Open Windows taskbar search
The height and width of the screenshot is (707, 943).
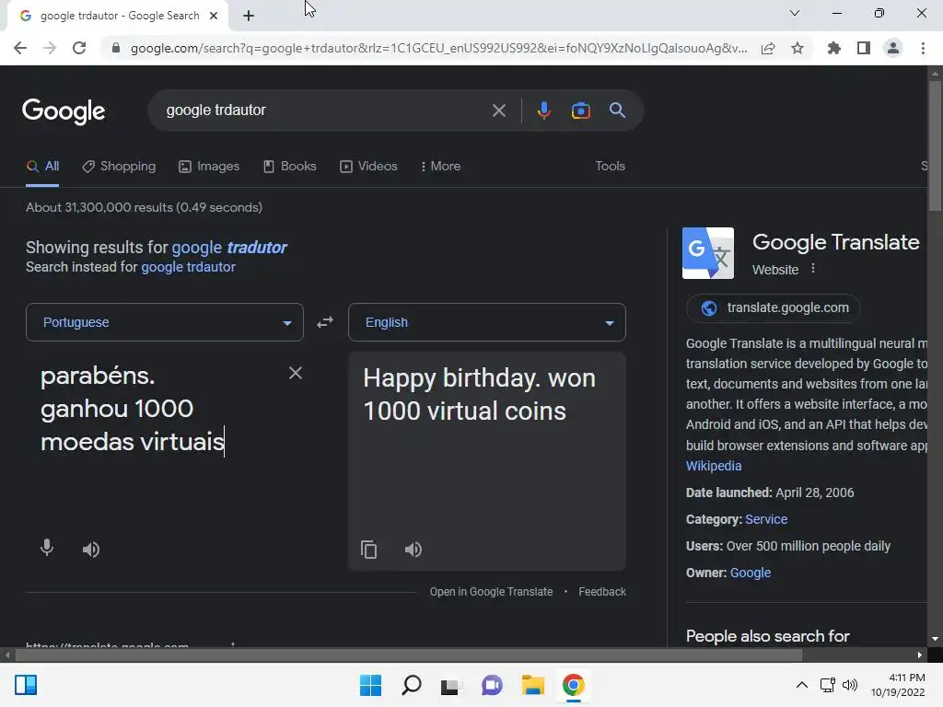click(x=412, y=685)
